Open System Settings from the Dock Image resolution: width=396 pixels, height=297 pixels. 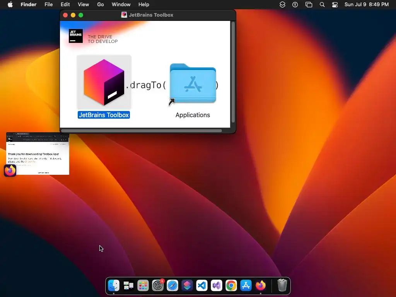tap(158, 286)
